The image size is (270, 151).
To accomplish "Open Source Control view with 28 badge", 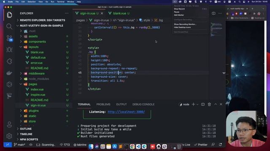I will [9, 38].
